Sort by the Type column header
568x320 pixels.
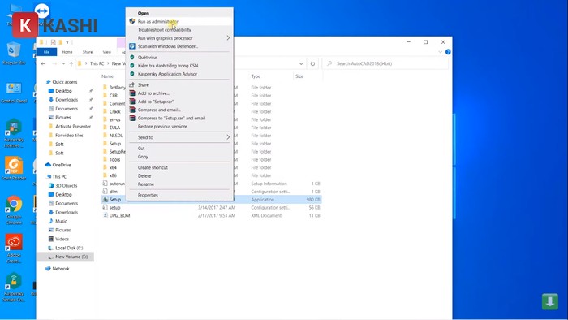pyautogui.click(x=256, y=76)
